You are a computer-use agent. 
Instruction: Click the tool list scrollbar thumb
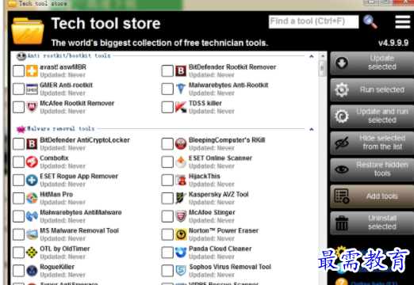[x=322, y=69]
